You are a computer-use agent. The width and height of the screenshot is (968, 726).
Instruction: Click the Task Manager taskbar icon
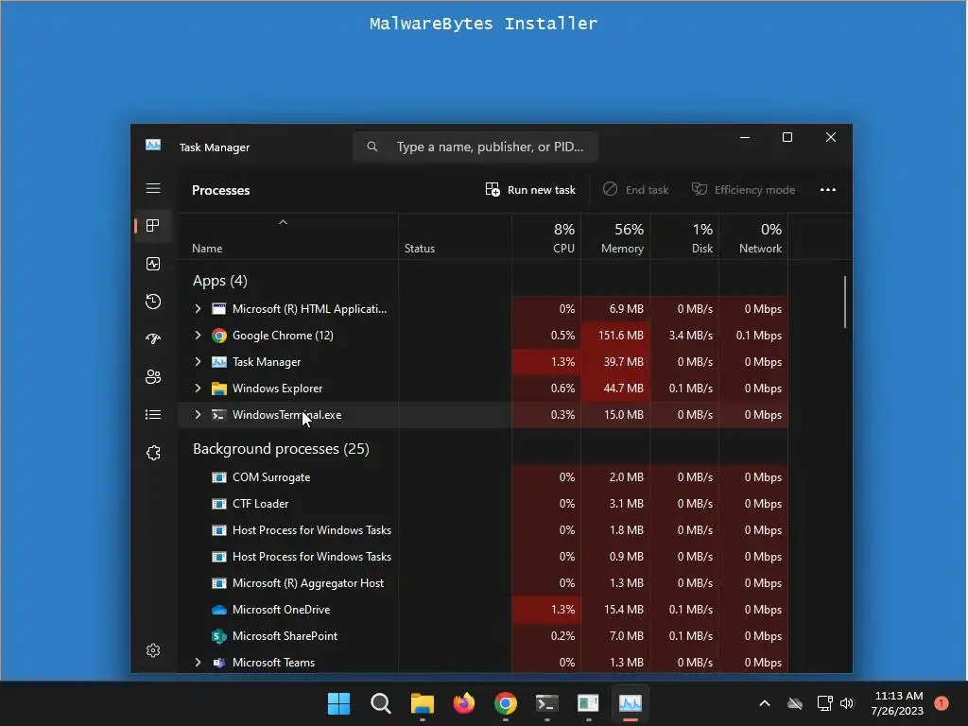(x=631, y=703)
